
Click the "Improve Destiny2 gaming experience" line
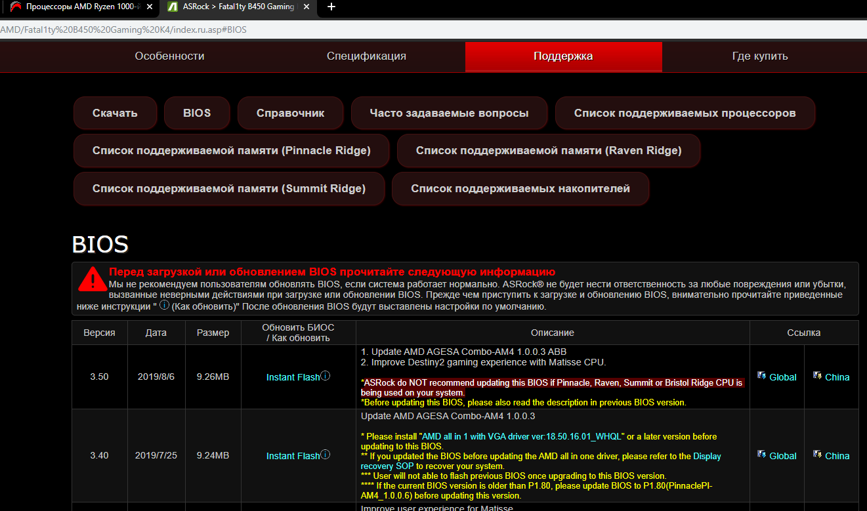(483, 362)
